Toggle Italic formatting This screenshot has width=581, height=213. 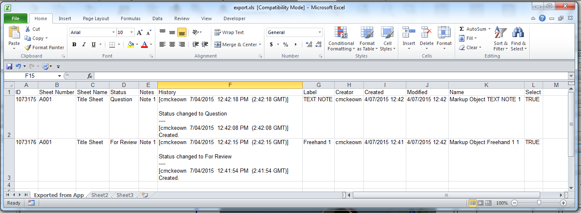point(84,45)
